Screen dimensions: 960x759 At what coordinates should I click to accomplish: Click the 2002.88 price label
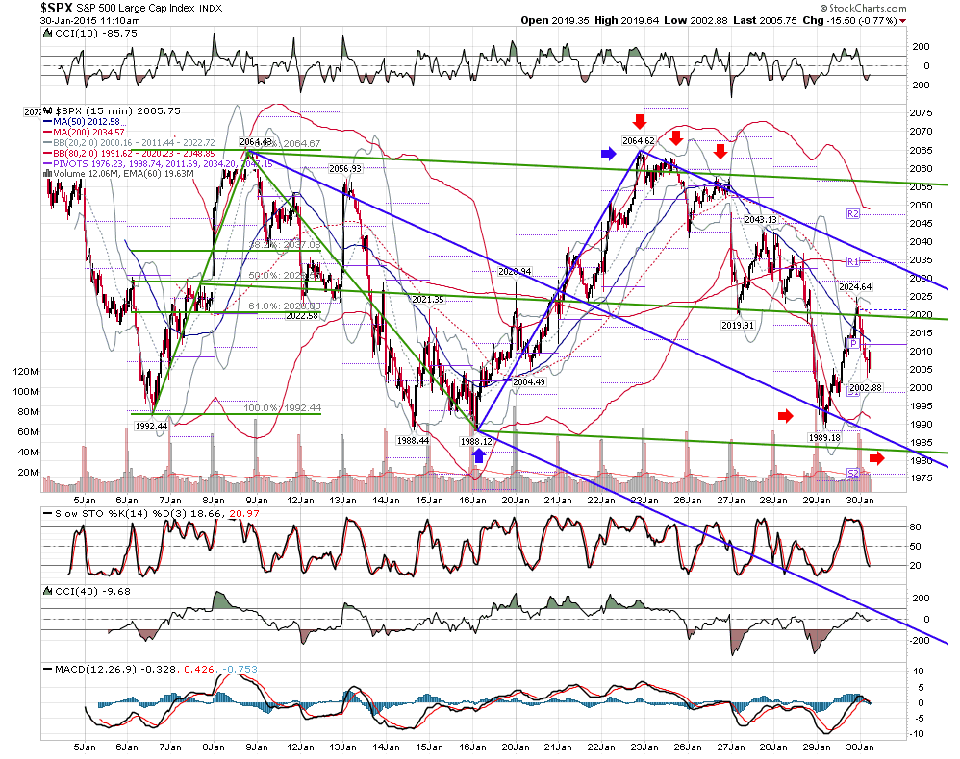[866, 387]
